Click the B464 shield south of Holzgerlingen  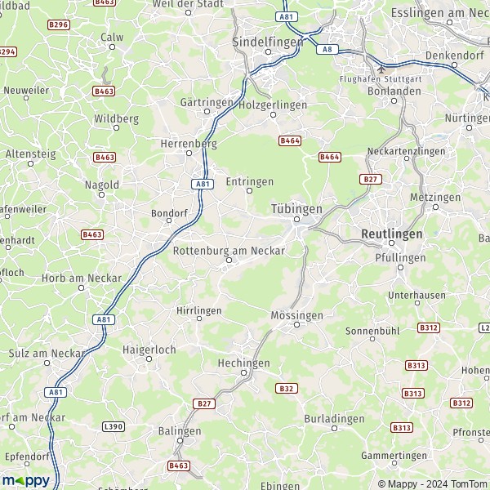(290, 141)
